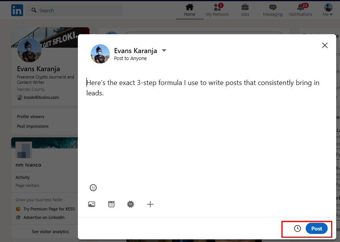Switch to the Jobs tab
This screenshot has height=242, width=340.
click(x=245, y=10)
